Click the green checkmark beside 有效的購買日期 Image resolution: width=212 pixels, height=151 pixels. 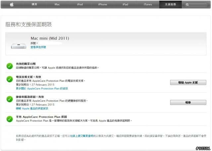pyautogui.click(x=10, y=66)
